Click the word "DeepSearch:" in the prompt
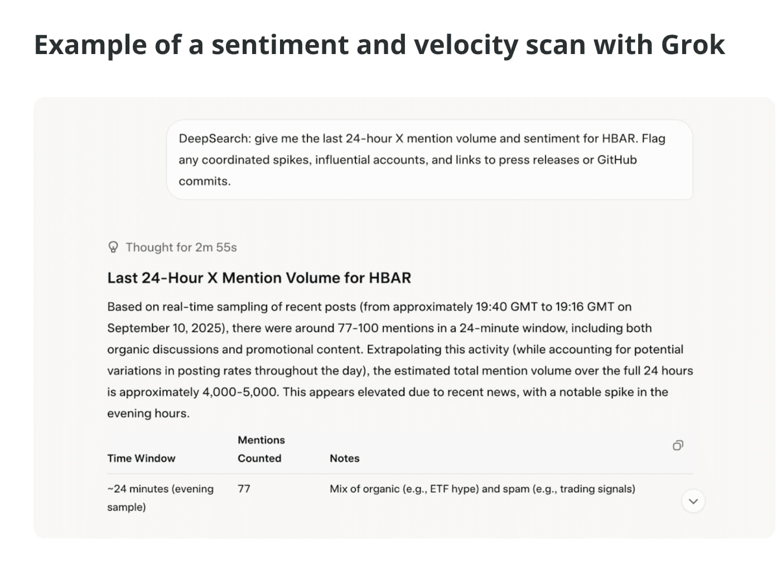 coord(215,139)
